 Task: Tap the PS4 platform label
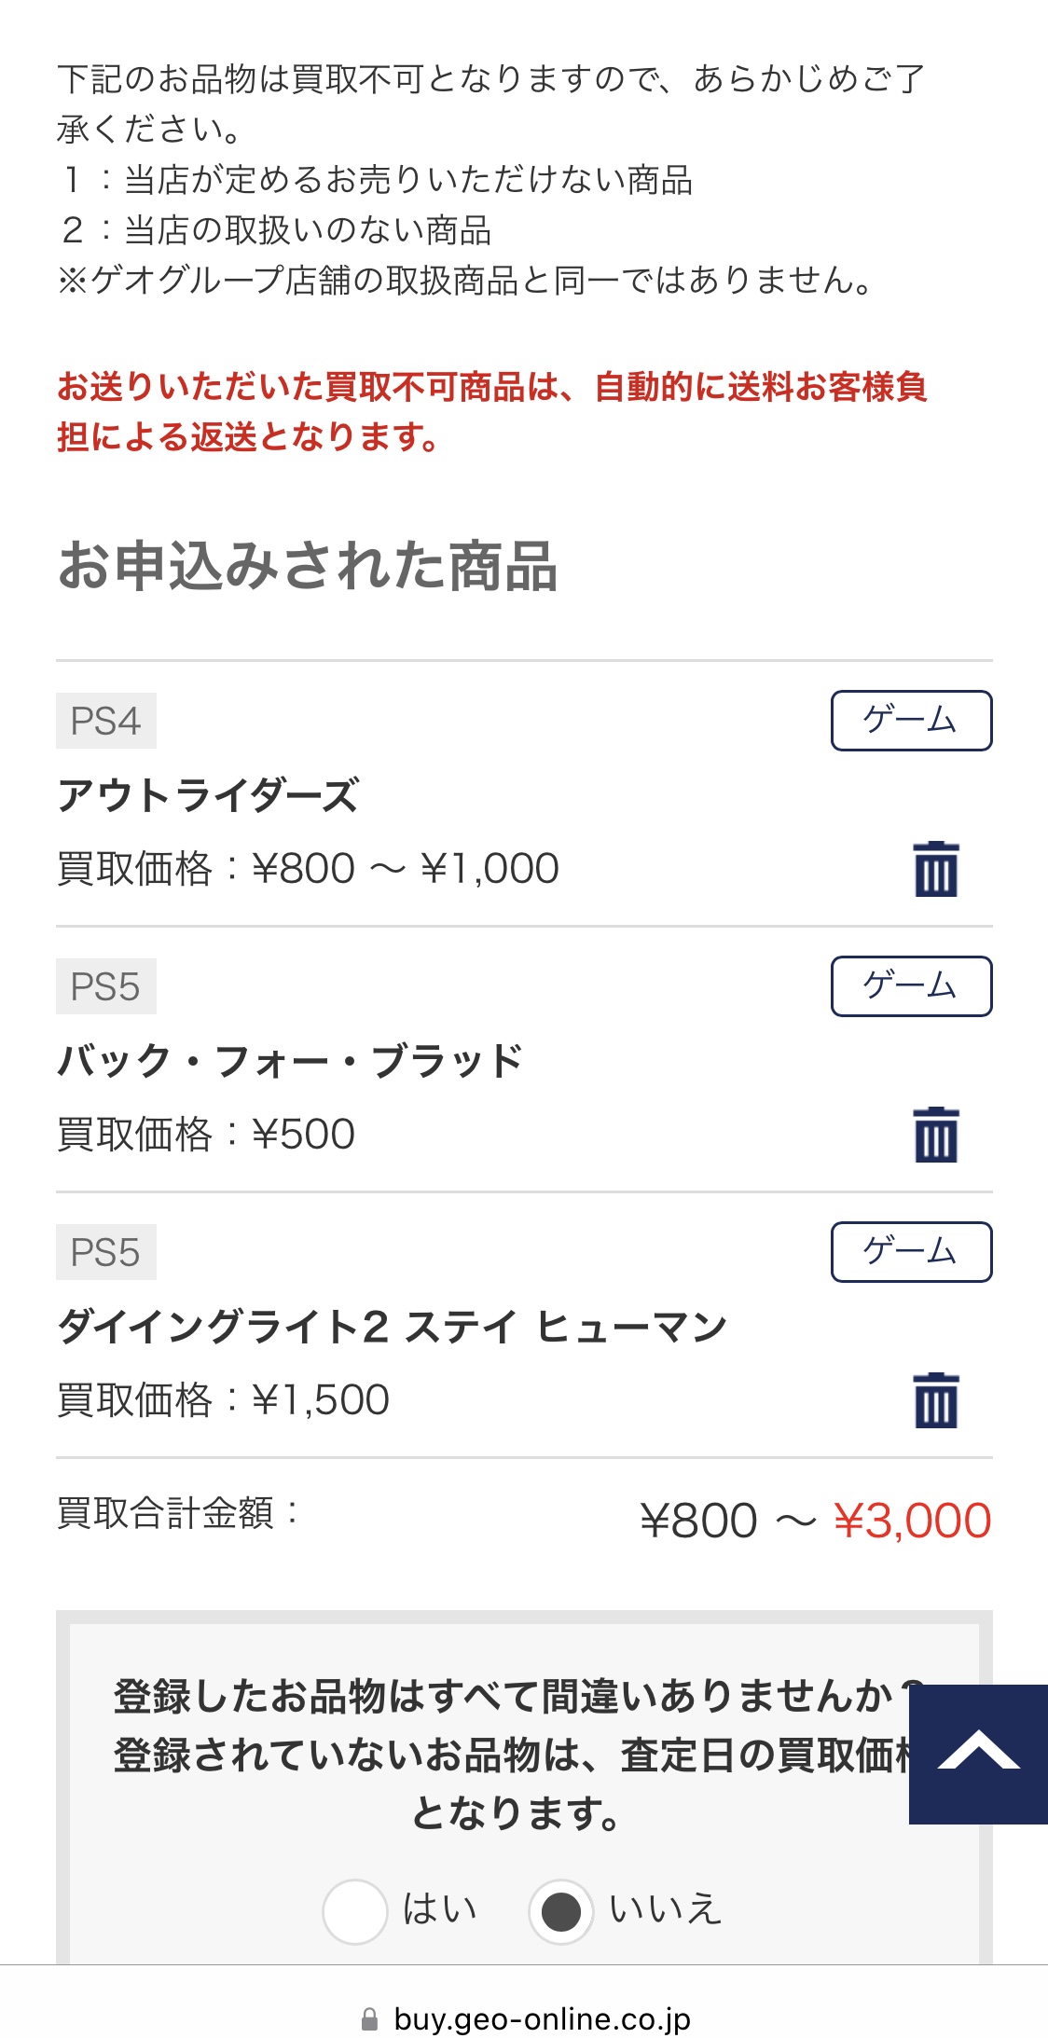[106, 721]
